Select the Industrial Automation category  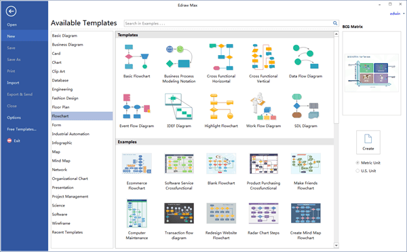click(x=82, y=134)
